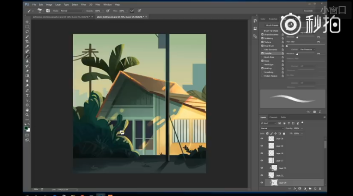Select the Brush tool in toolbar
The height and width of the screenshot is (196, 353).
(27, 56)
